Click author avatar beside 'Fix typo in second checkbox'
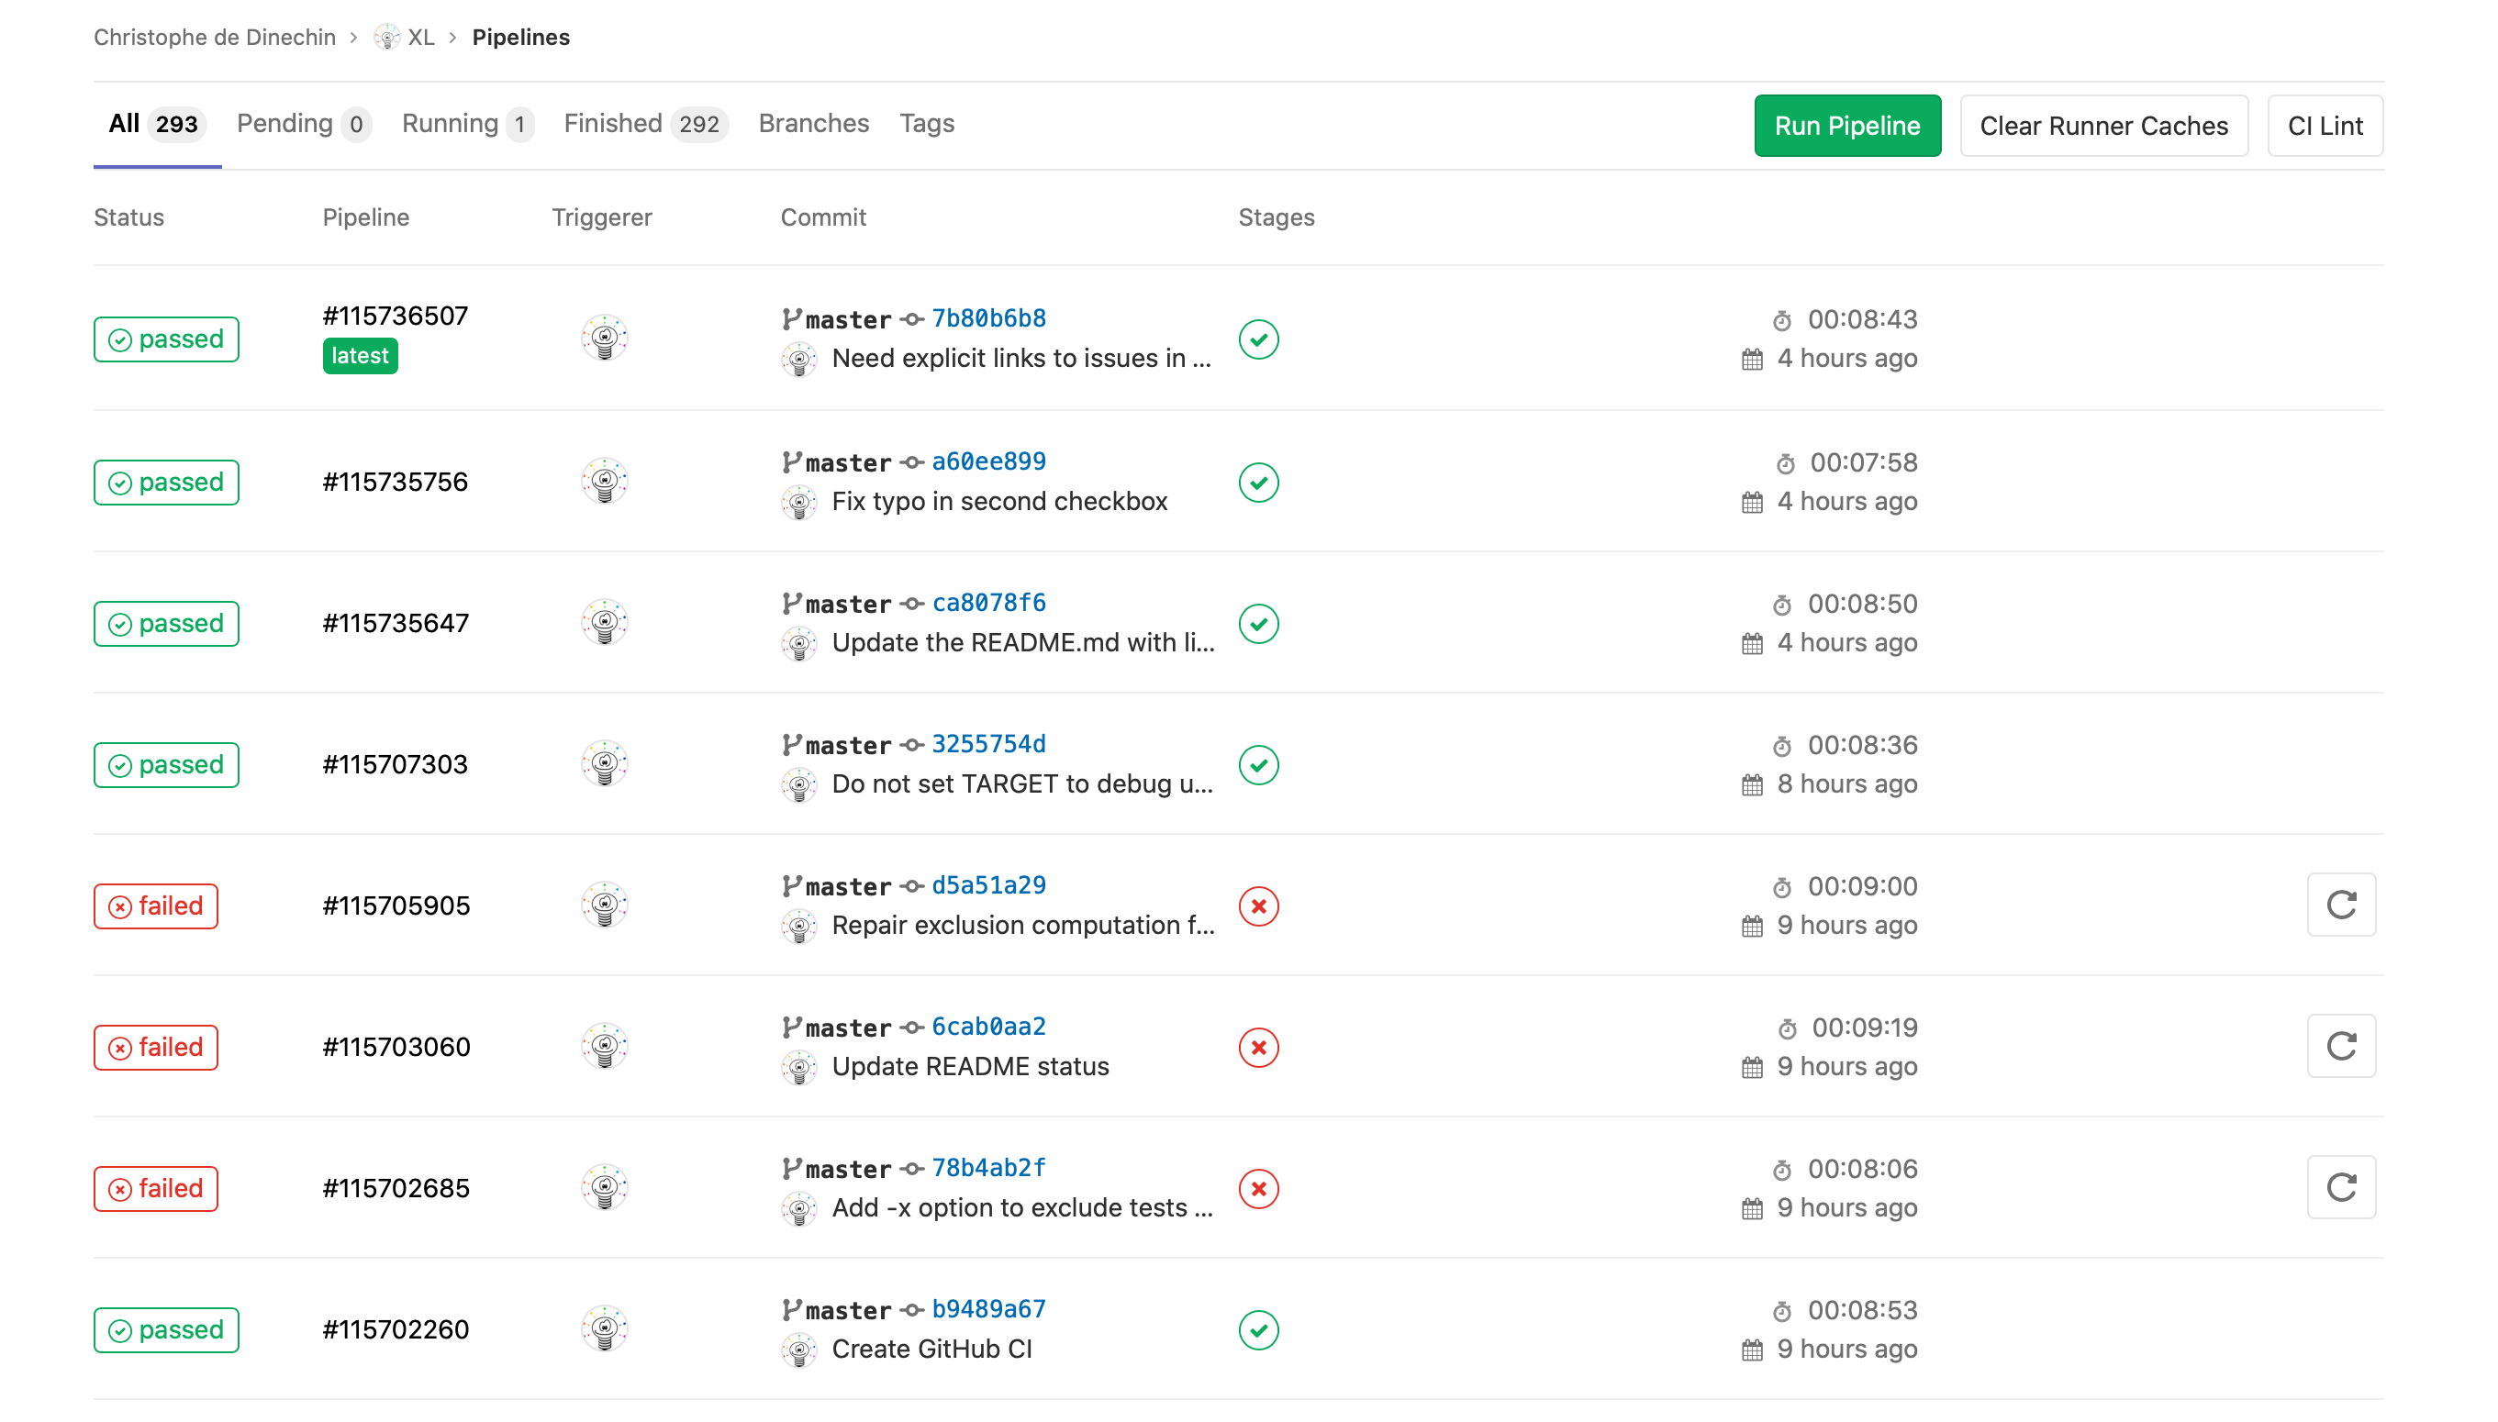This screenshot has height=1422, width=2498. [799, 503]
